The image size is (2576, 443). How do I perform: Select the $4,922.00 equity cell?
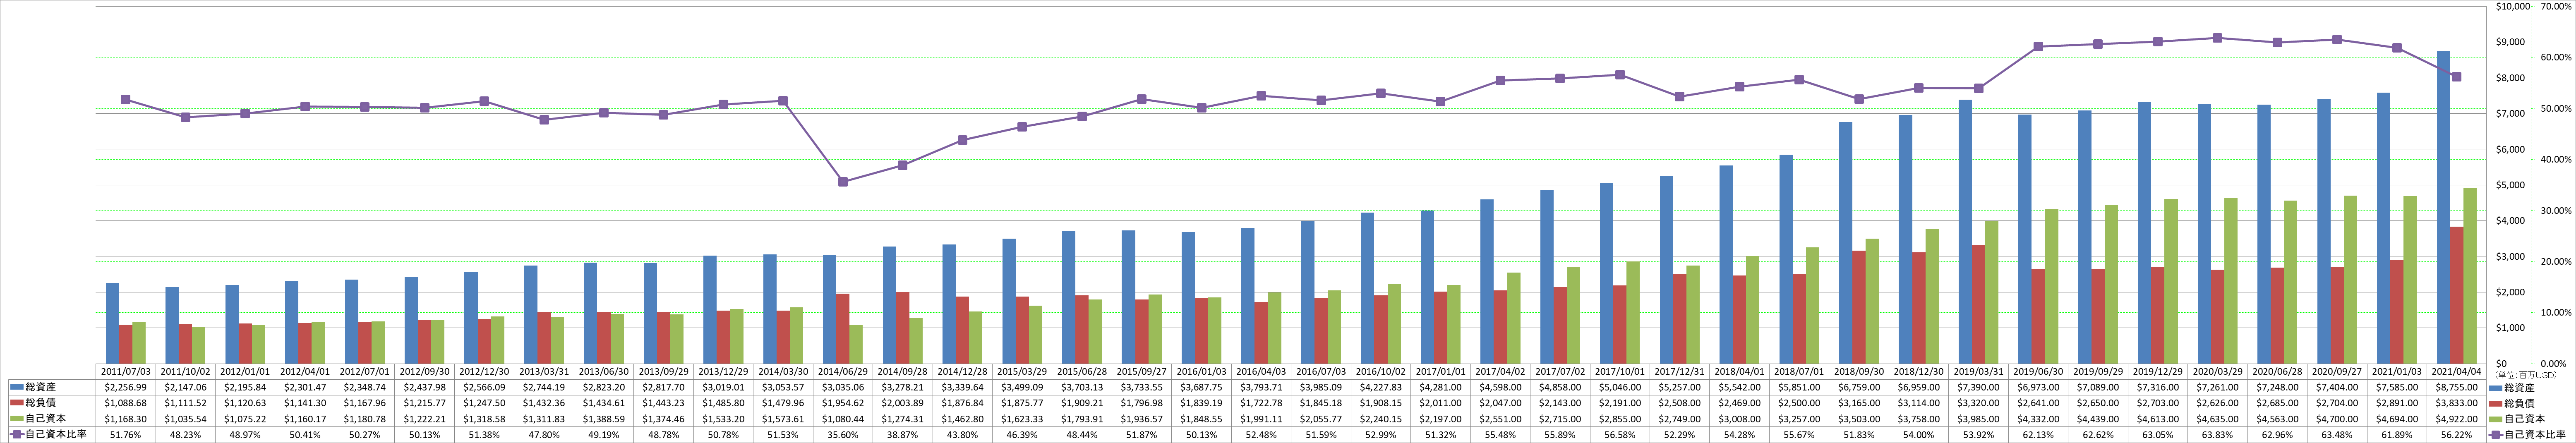2456,419
